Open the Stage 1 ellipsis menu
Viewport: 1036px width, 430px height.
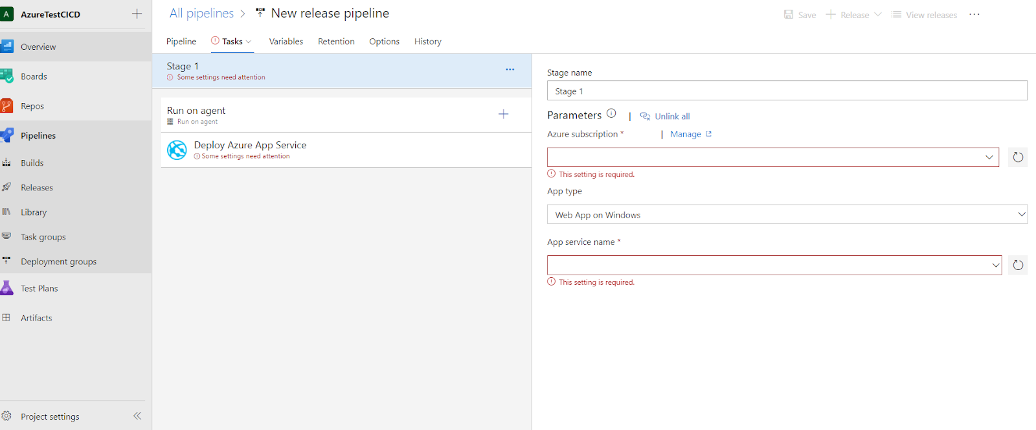click(x=510, y=69)
